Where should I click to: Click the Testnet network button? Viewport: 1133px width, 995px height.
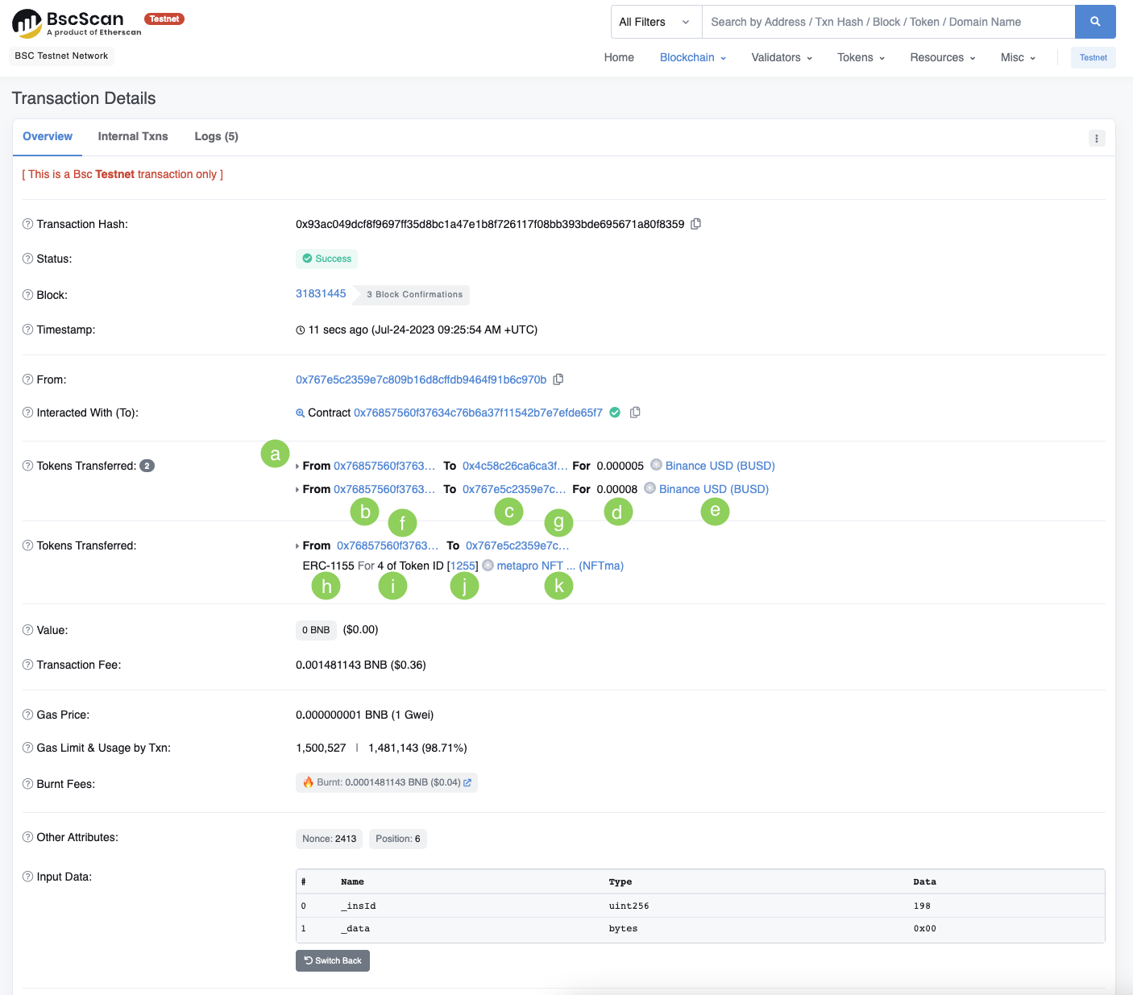pos(1093,57)
